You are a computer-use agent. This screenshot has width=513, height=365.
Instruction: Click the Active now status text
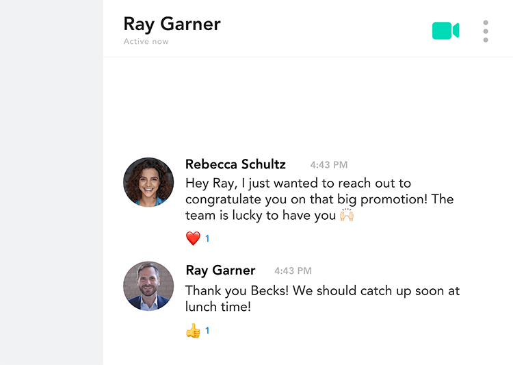[x=146, y=42]
